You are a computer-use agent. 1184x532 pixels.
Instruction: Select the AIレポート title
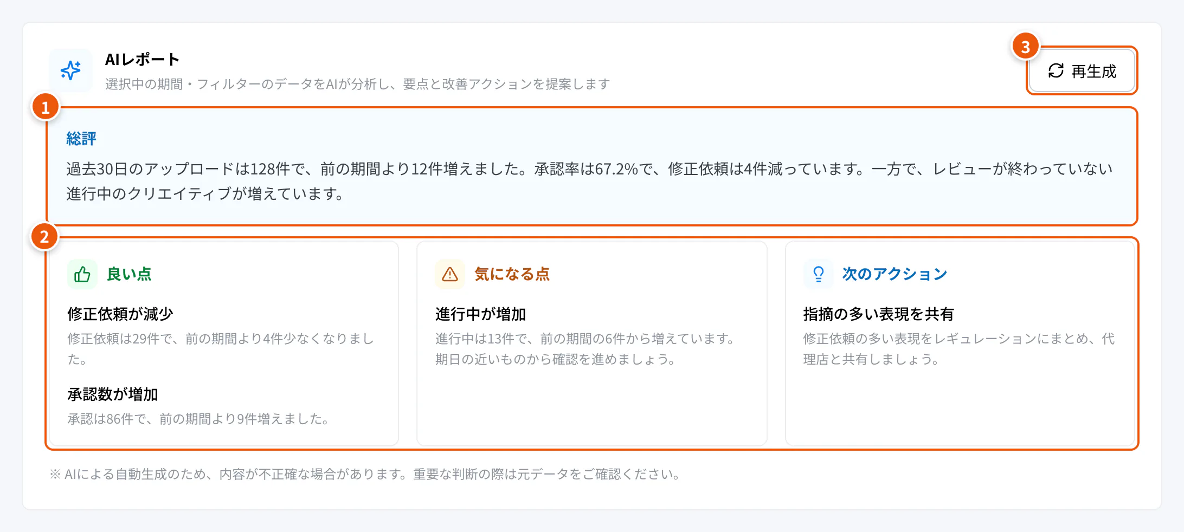tap(142, 60)
